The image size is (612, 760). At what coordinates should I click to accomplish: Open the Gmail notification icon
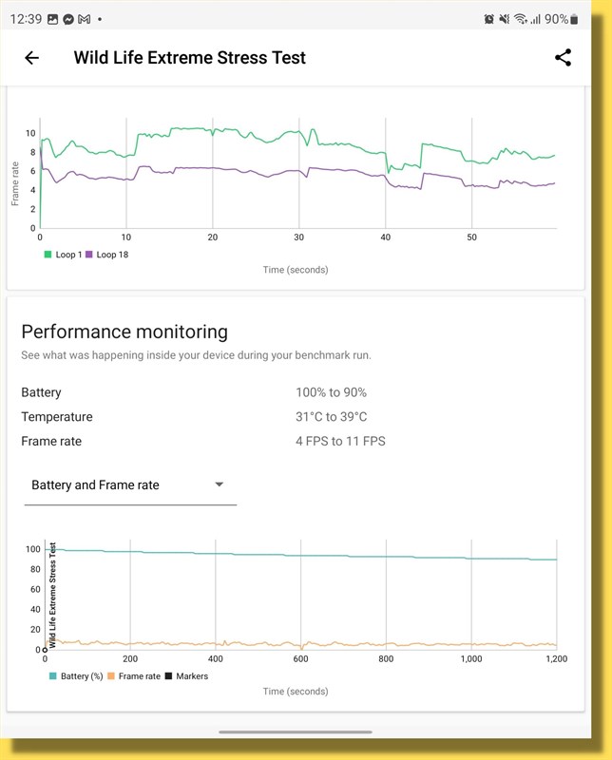pyautogui.click(x=84, y=19)
